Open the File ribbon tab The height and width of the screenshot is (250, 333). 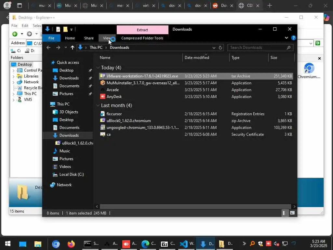(51, 38)
